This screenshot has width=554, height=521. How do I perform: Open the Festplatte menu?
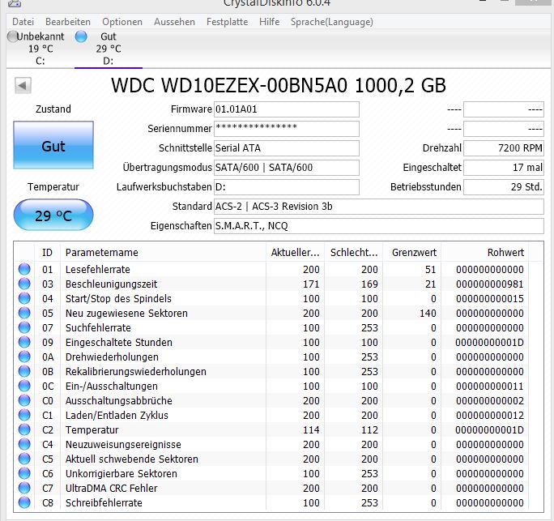tap(227, 22)
